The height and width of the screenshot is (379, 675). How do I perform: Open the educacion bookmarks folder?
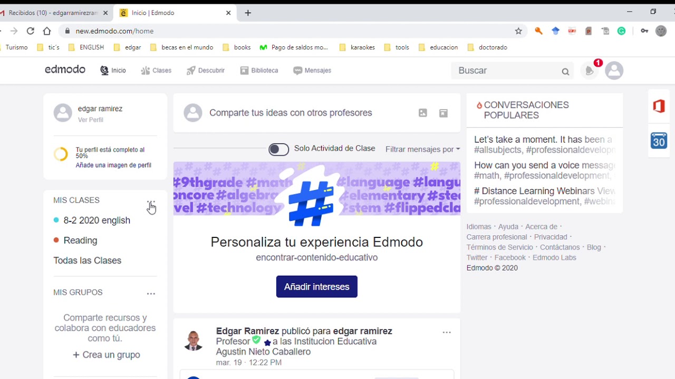point(438,47)
